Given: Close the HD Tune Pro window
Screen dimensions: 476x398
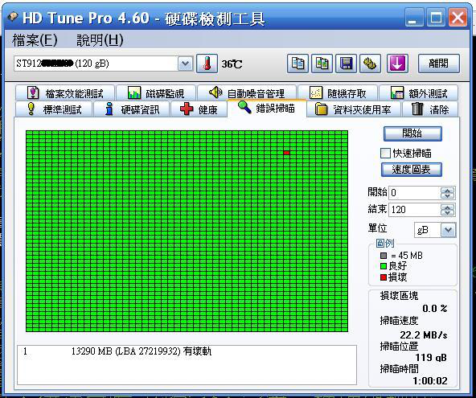Looking at the screenshot, I should [458, 18].
